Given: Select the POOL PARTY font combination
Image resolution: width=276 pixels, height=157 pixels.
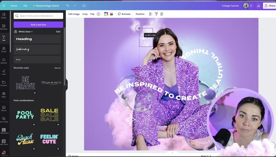Looking at the screenshot, I should pyautogui.click(x=25, y=115).
